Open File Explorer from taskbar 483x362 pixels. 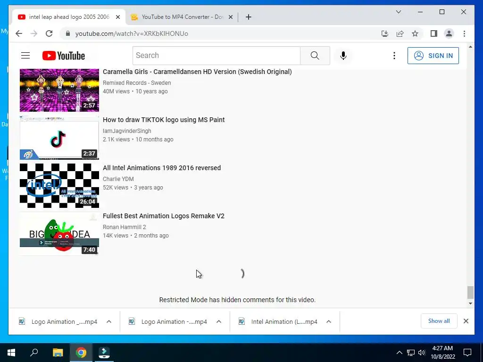(58, 353)
